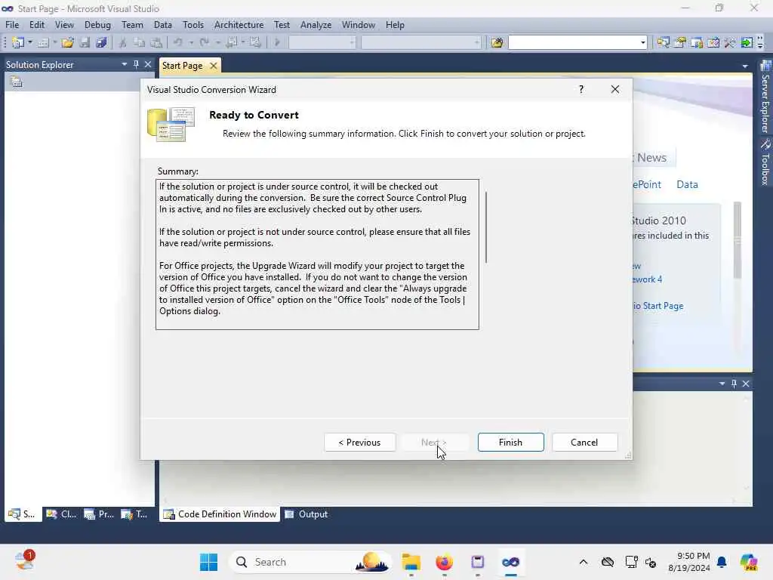Screen dimensions: 773x580
Task: Toggle auto-hide pin on bottom panel
Action: 734,383
